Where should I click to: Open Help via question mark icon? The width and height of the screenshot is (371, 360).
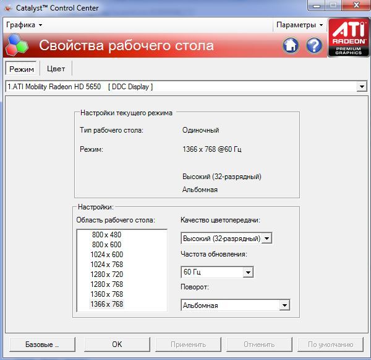pyautogui.click(x=314, y=45)
